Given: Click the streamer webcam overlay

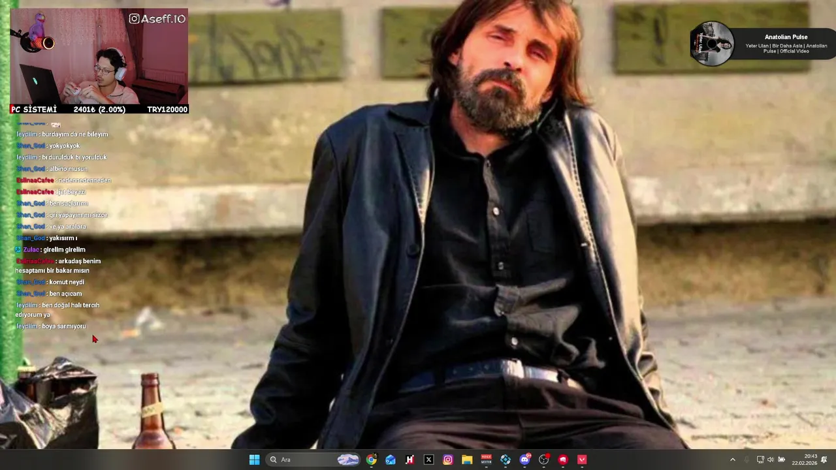Looking at the screenshot, I should 99,57.
